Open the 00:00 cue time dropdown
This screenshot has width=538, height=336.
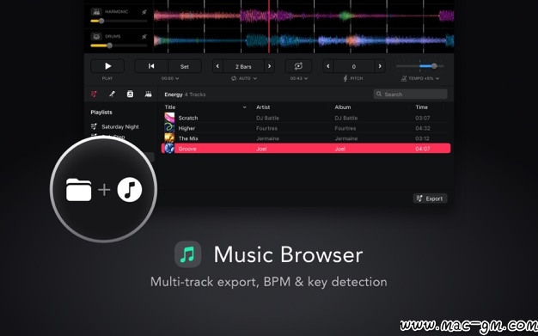(x=170, y=78)
